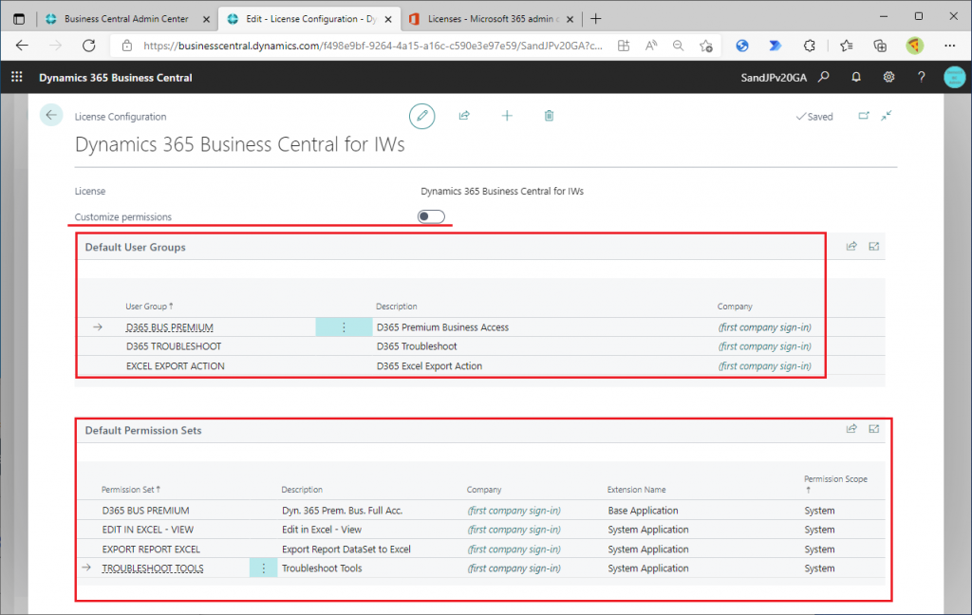Screen dimensions: 972x615
Task: Sort by the User Group column header
Action: click(x=149, y=307)
